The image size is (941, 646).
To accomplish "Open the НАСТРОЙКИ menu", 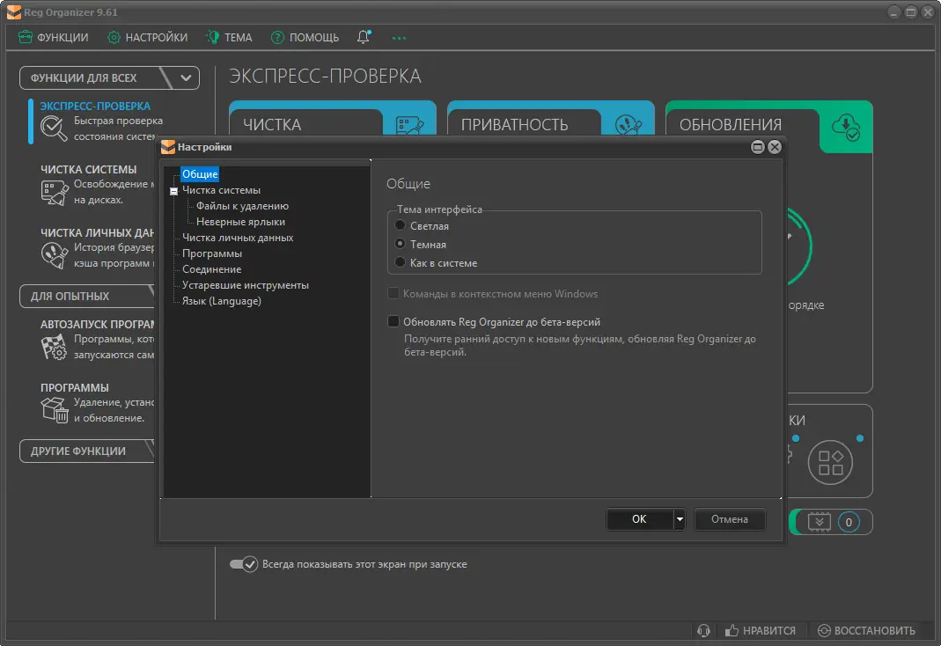I will coord(147,37).
